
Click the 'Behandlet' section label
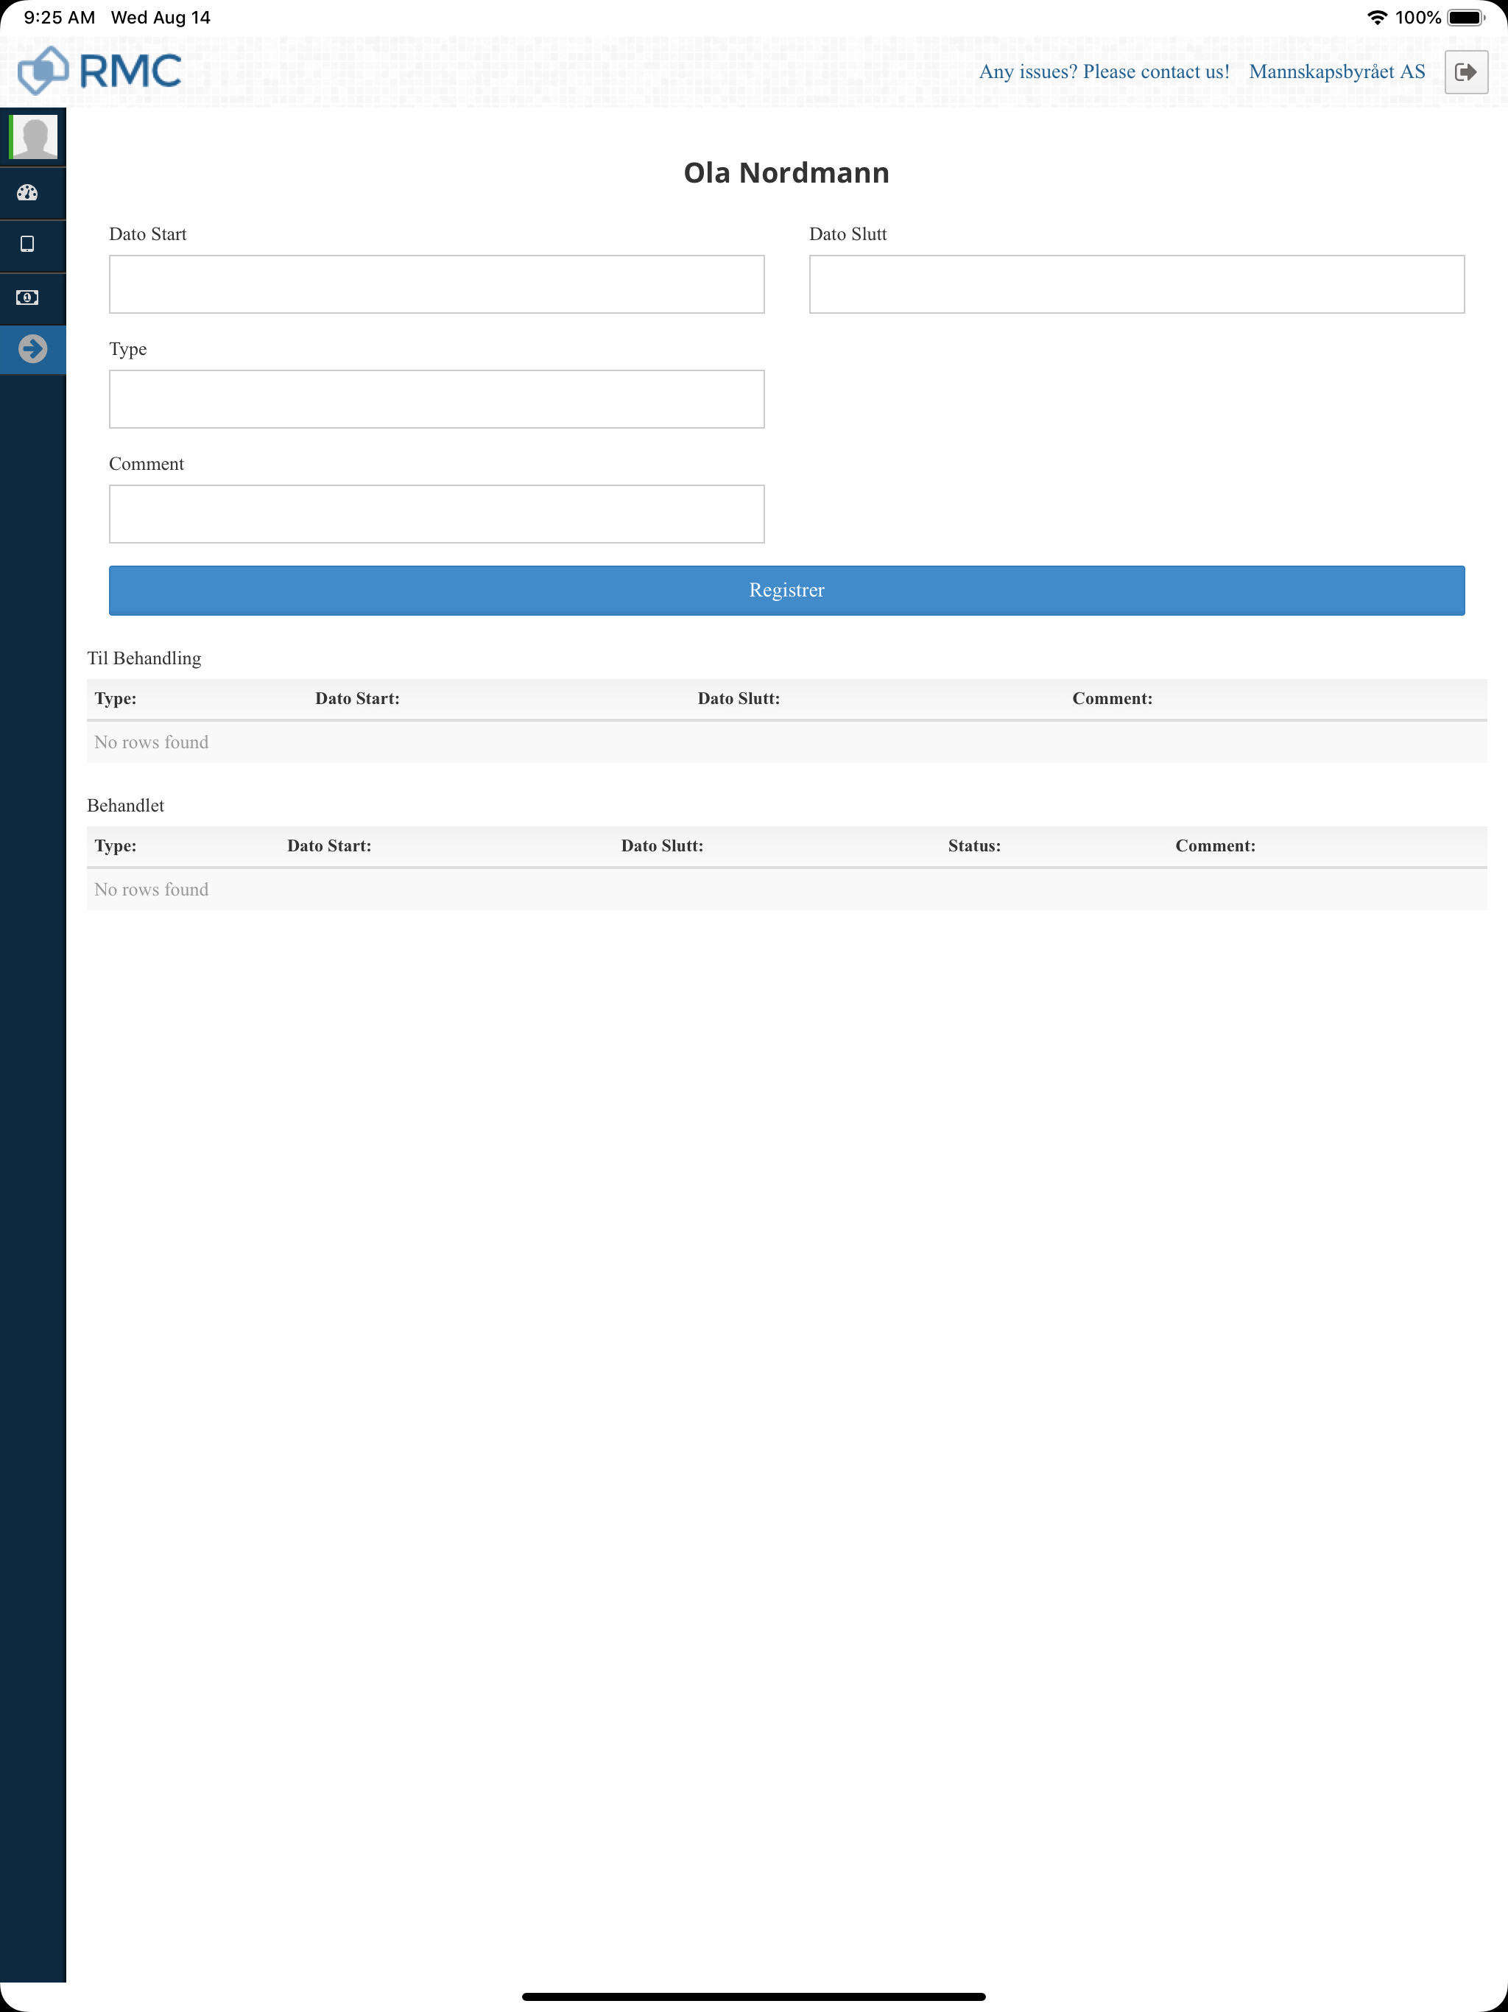(125, 805)
